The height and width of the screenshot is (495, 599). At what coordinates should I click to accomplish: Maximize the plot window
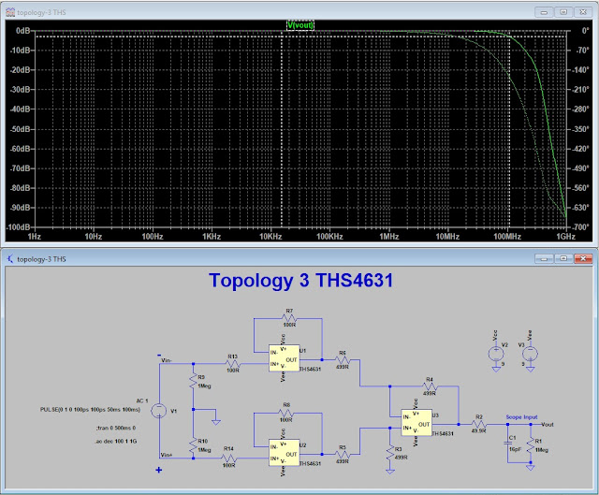point(563,12)
